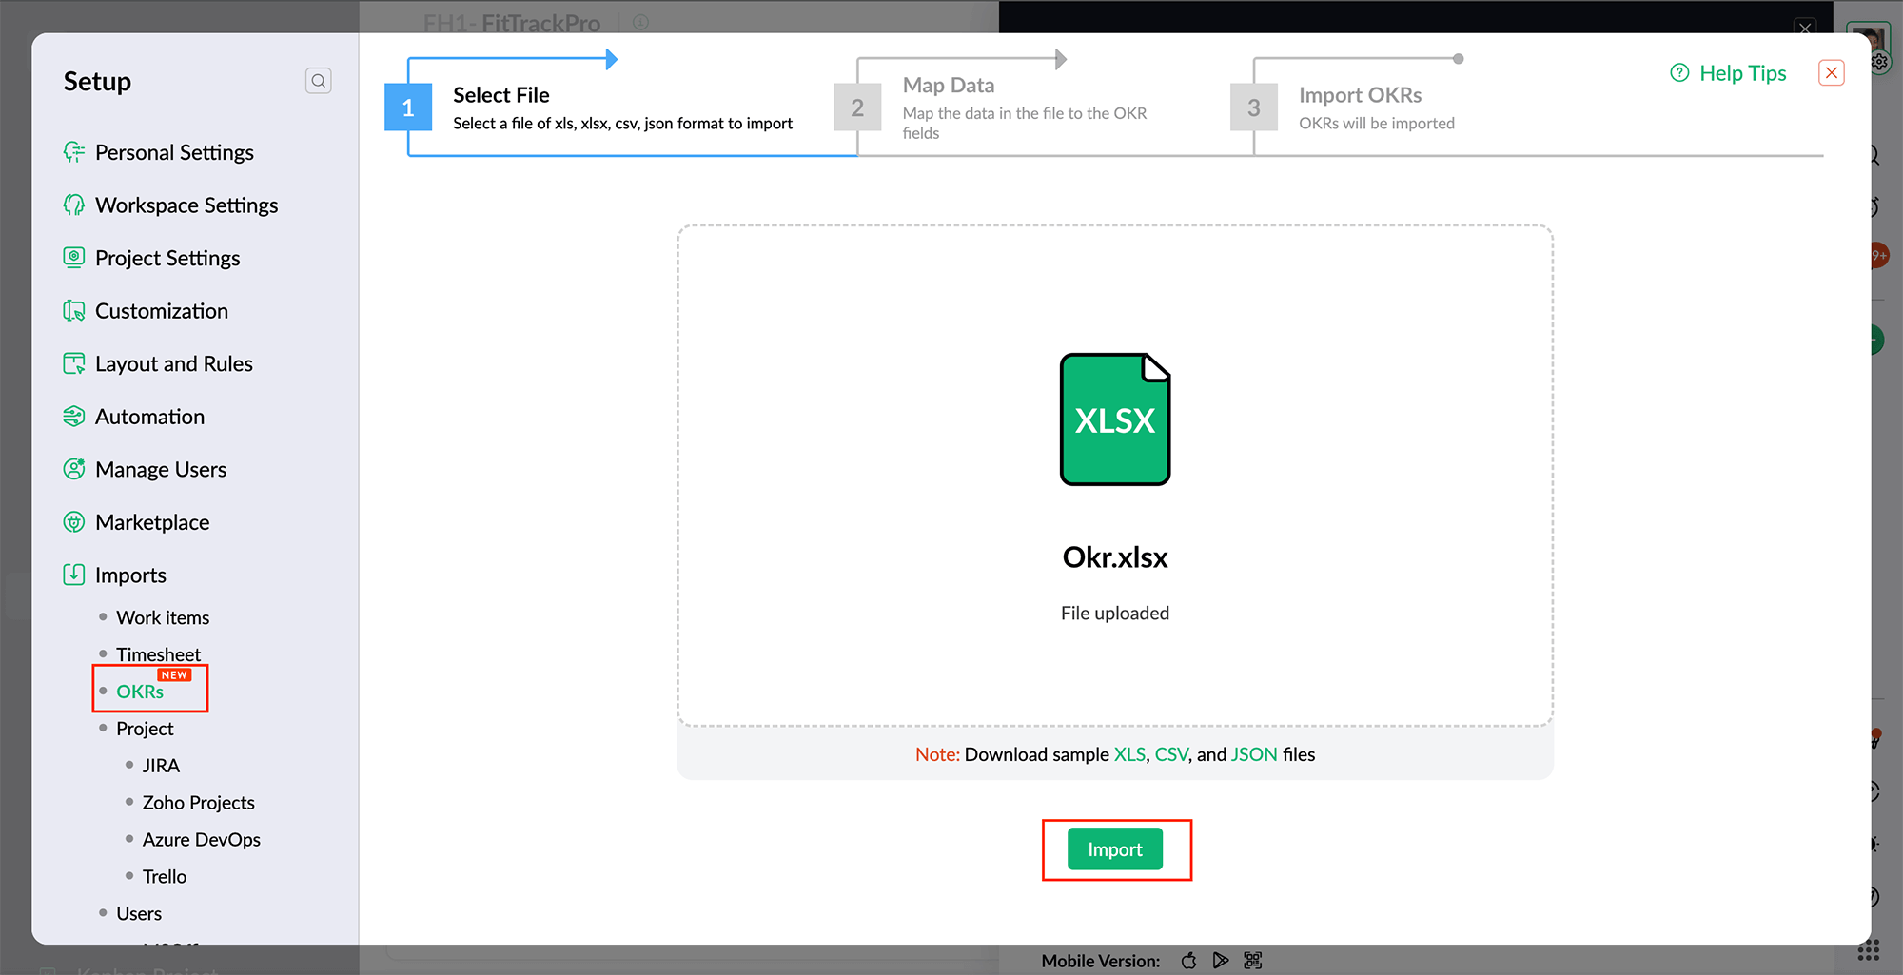Switch to the Map Data step

click(x=948, y=85)
